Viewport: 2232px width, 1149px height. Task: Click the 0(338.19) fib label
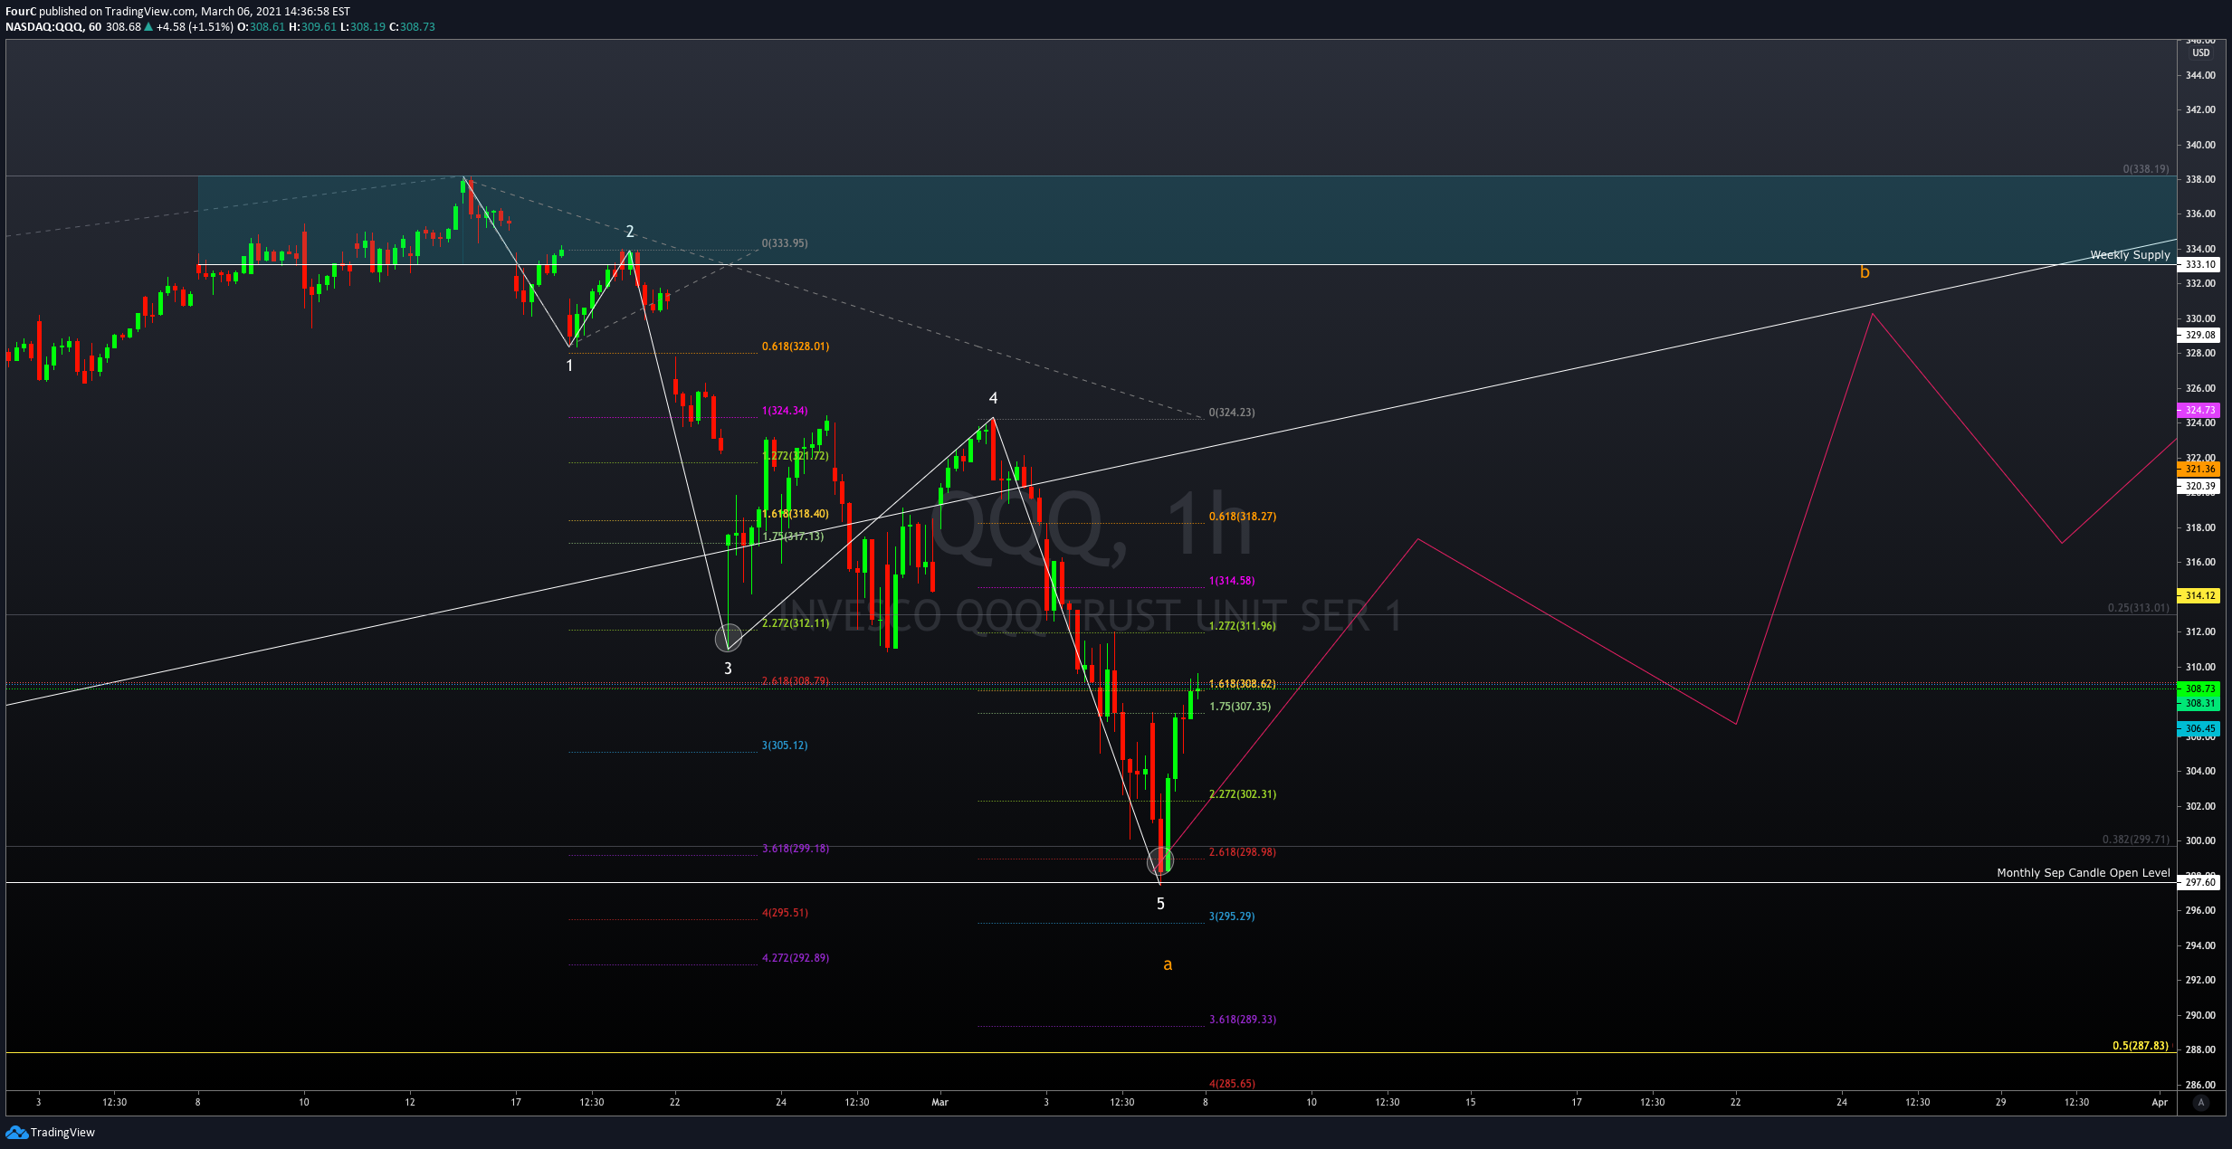coord(2145,169)
